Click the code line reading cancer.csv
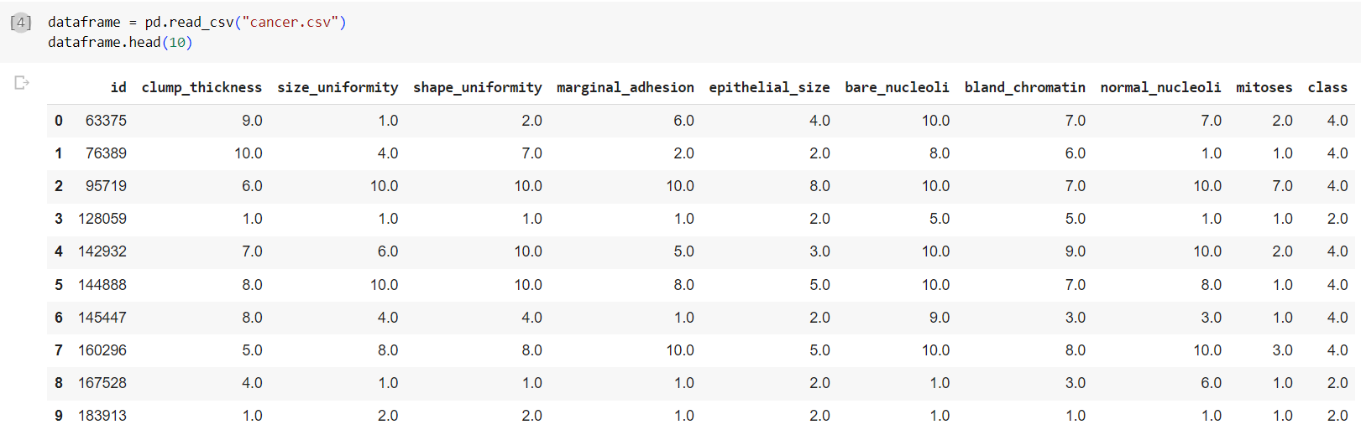Image resolution: width=1361 pixels, height=435 pixels. coord(197,22)
